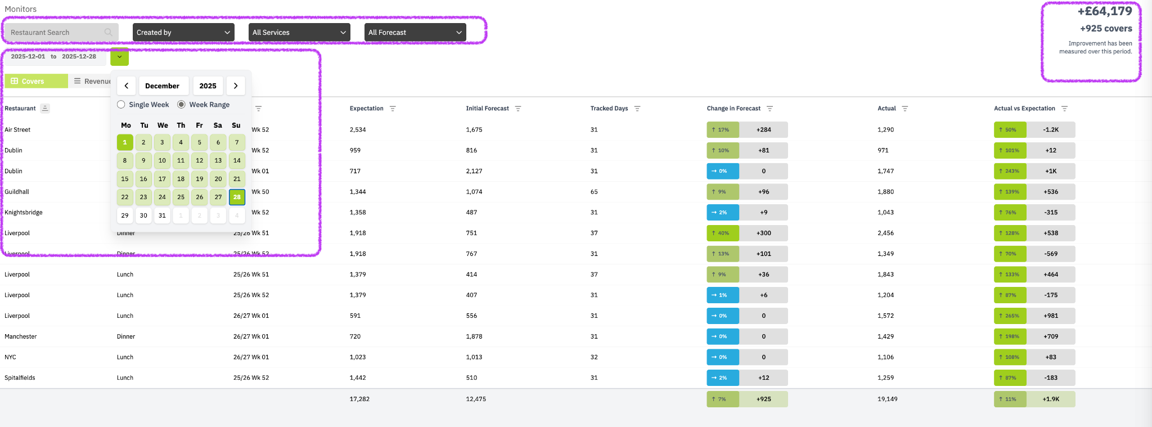
Task: Open the Tracked Days column filter icon
Action: pyautogui.click(x=637, y=109)
